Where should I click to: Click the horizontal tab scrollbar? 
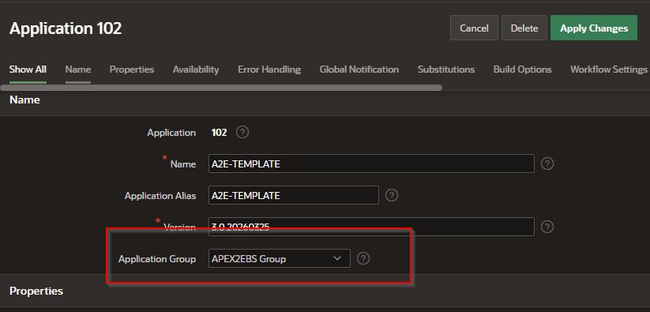(221, 88)
